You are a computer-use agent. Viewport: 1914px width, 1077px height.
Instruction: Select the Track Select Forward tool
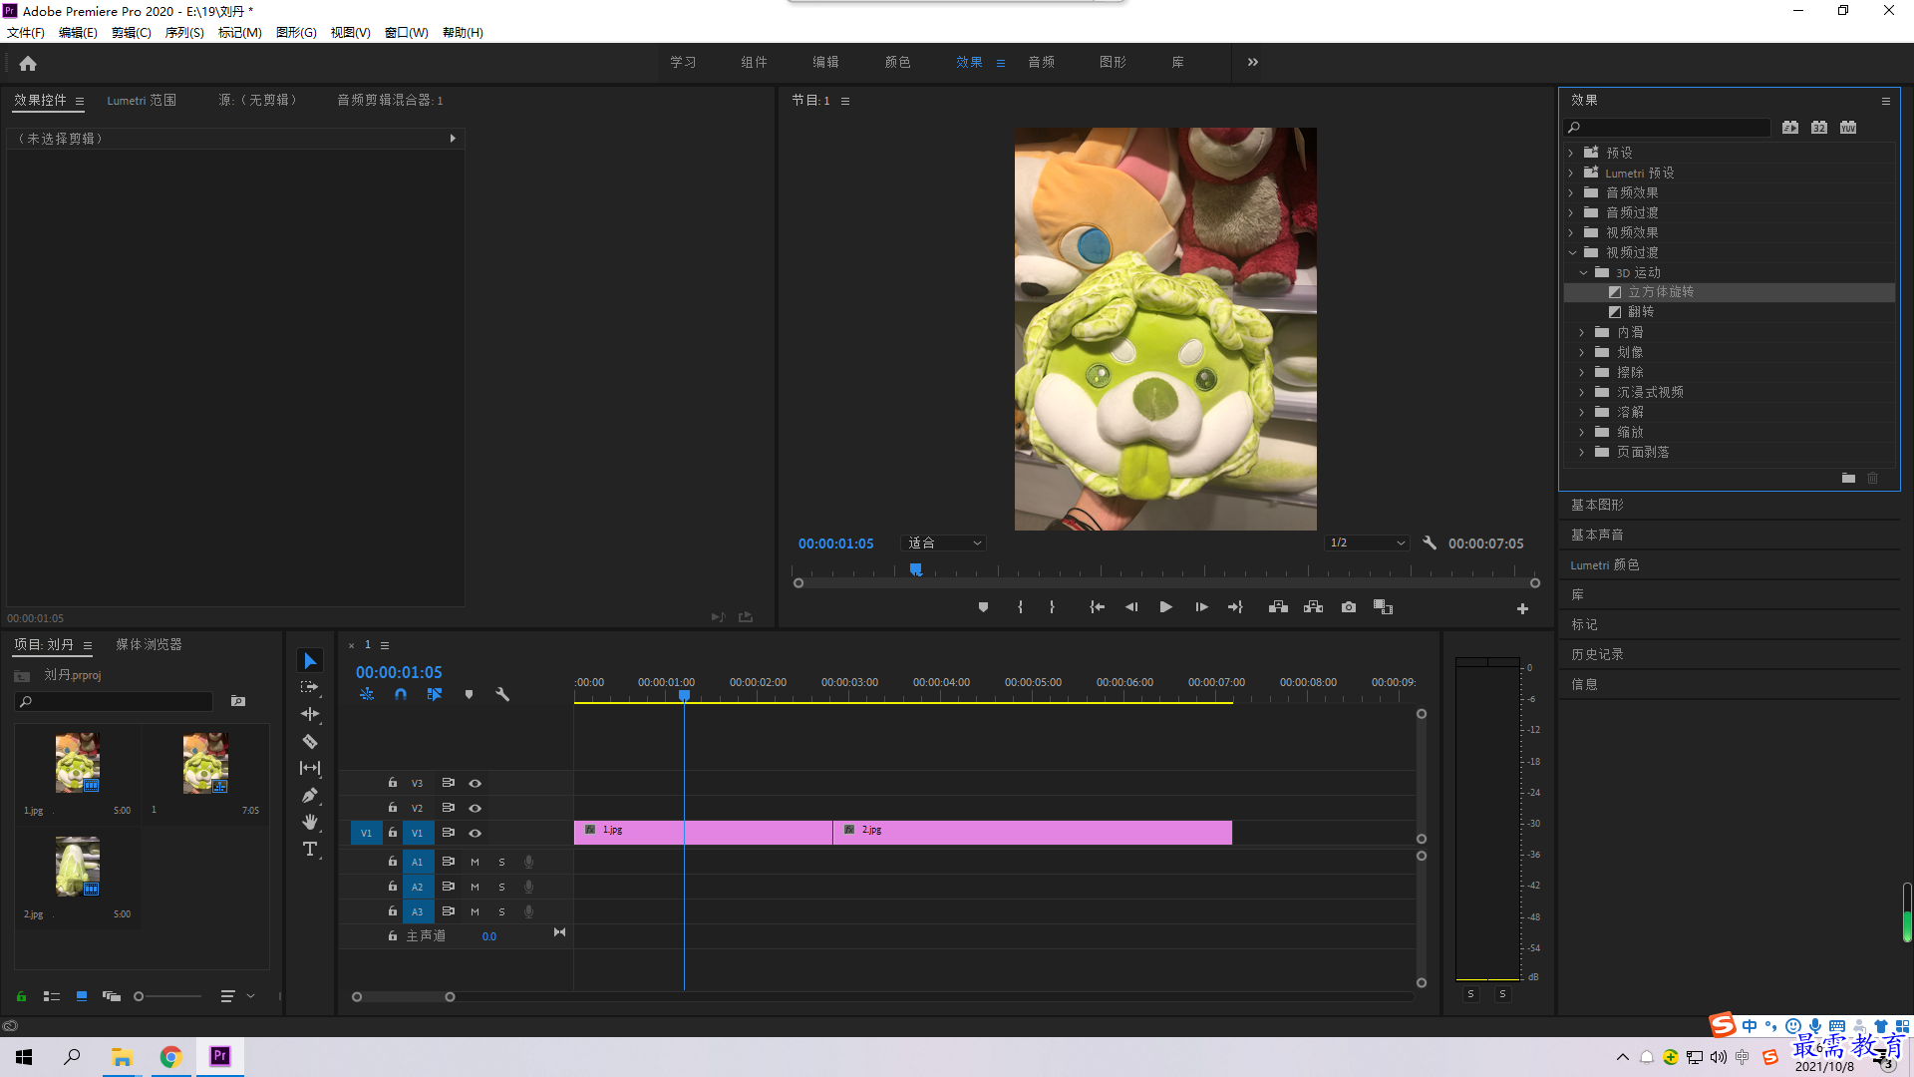click(x=310, y=687)
